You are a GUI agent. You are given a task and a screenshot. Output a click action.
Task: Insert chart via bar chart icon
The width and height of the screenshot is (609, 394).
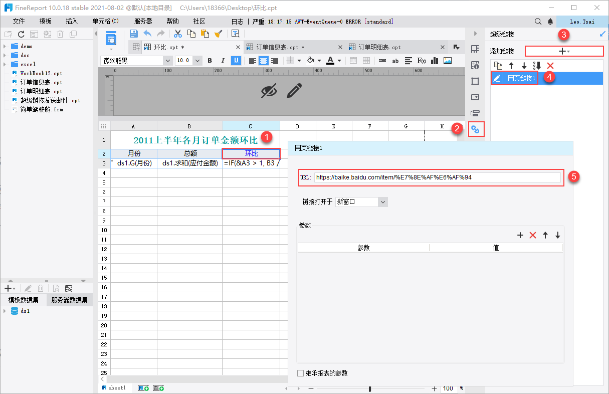[435, 61]
